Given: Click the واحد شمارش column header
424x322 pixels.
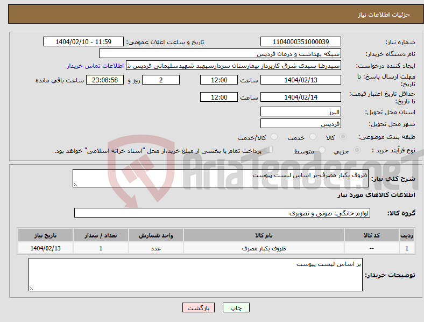Looking at the screenshot, I should click(156, 235).
